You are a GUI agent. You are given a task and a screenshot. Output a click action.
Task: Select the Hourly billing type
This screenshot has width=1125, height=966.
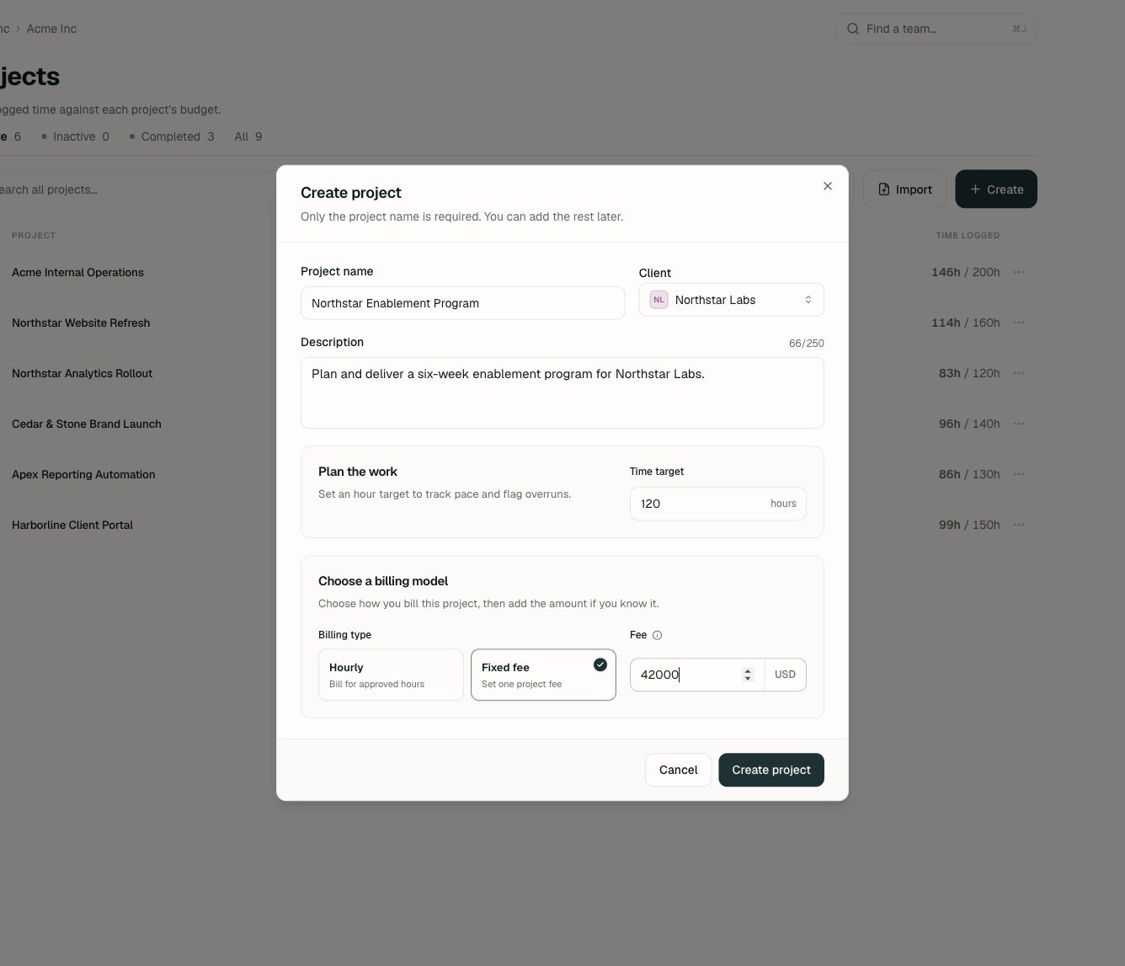pos(391,675)
